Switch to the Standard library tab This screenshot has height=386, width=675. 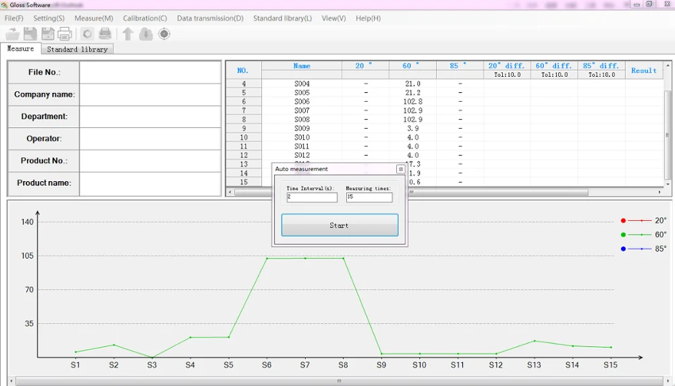(77, 49)
